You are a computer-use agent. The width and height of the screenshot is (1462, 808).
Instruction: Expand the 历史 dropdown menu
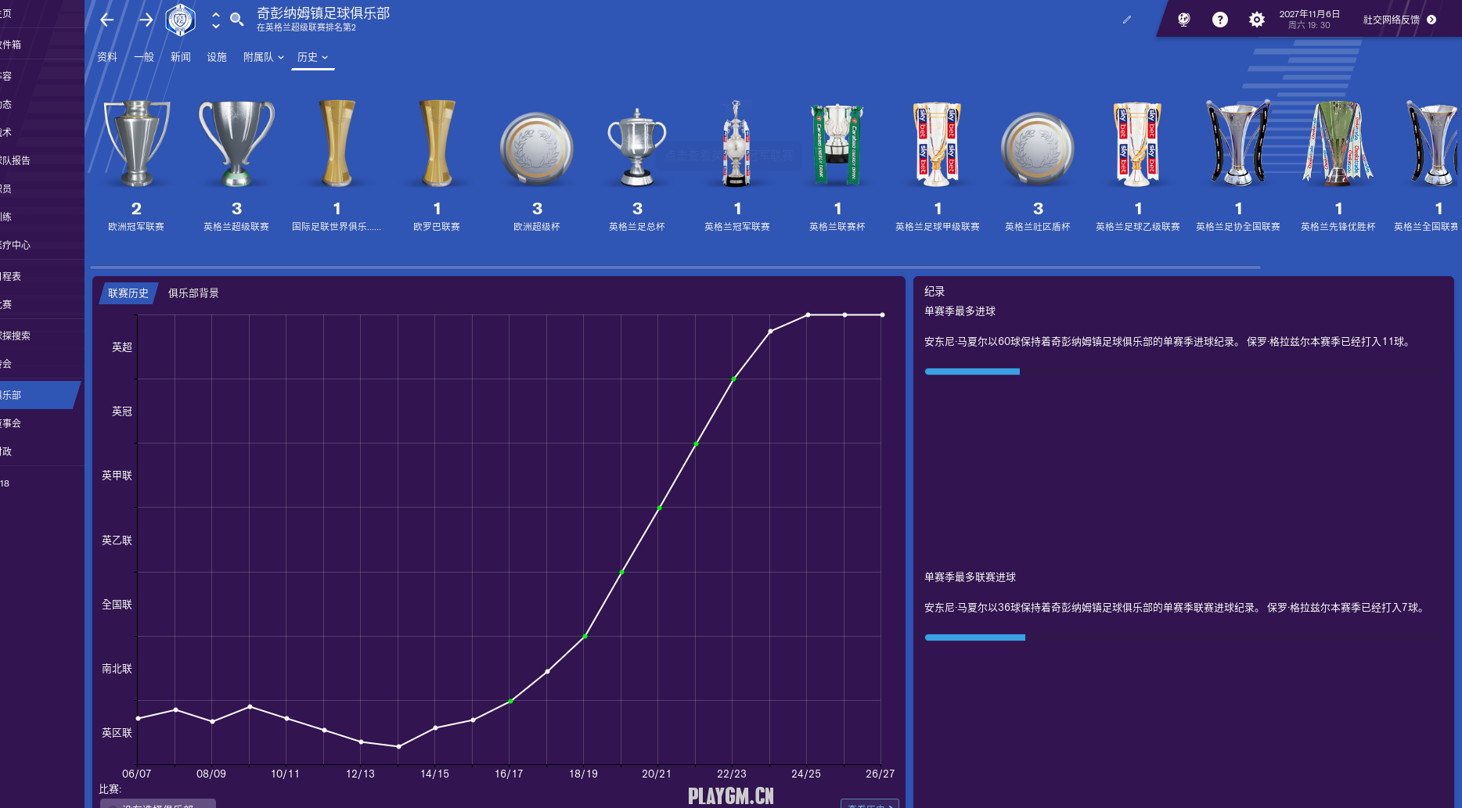coord(312,57)
